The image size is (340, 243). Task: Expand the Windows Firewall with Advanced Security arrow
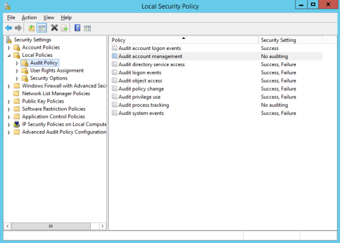pos(9,87)
